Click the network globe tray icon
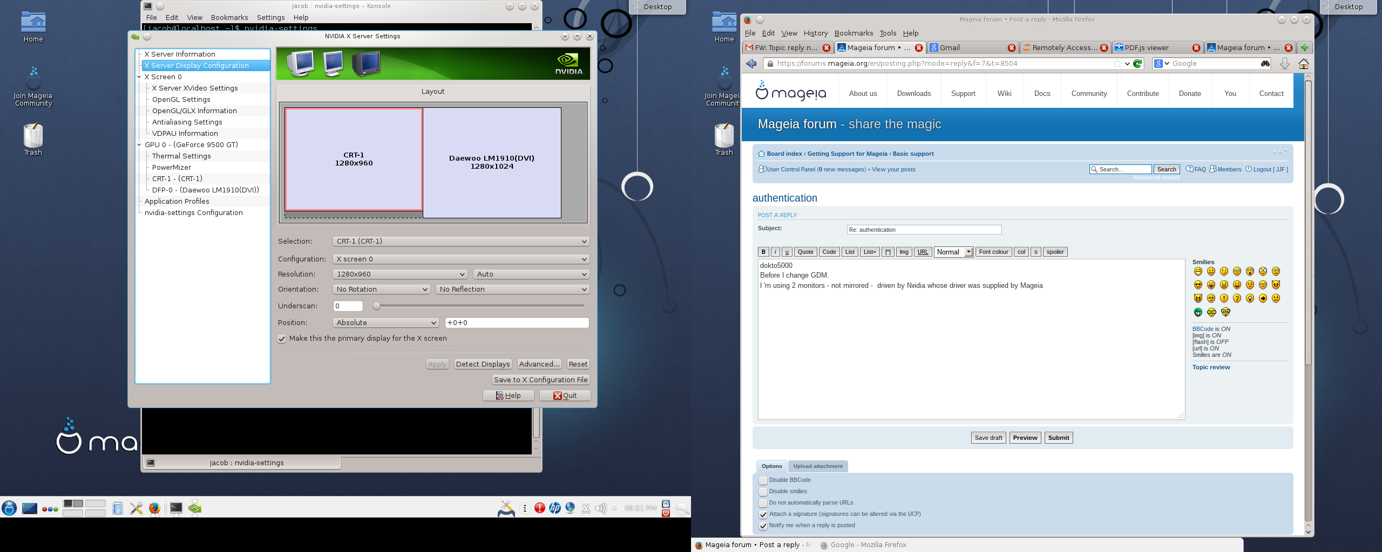The height and width of the screenshot is (552, 1382). [x=570, y=508]
